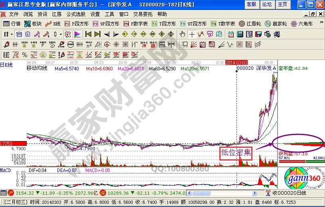This screenshot has width=325, height=207.
Task: Open the 公式选股 menu
Action: 77,14
